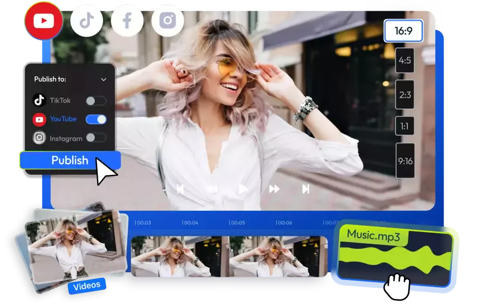Click the Music.mp3 audio clip
This screenshot has width=486, height=304.
395,255
